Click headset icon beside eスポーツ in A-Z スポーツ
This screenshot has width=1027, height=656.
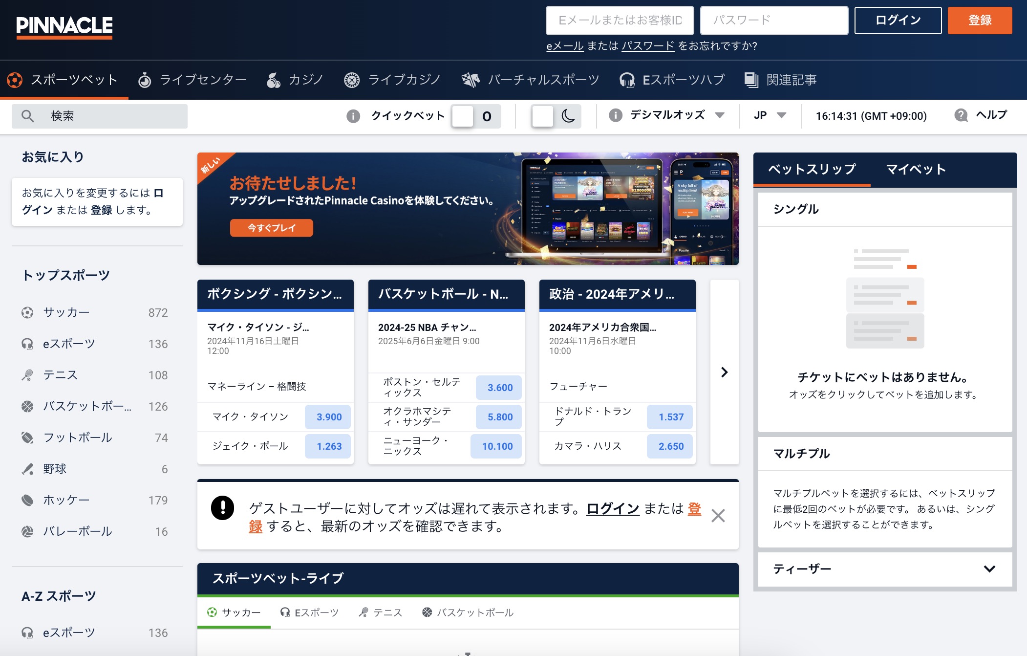pos(27,633)
